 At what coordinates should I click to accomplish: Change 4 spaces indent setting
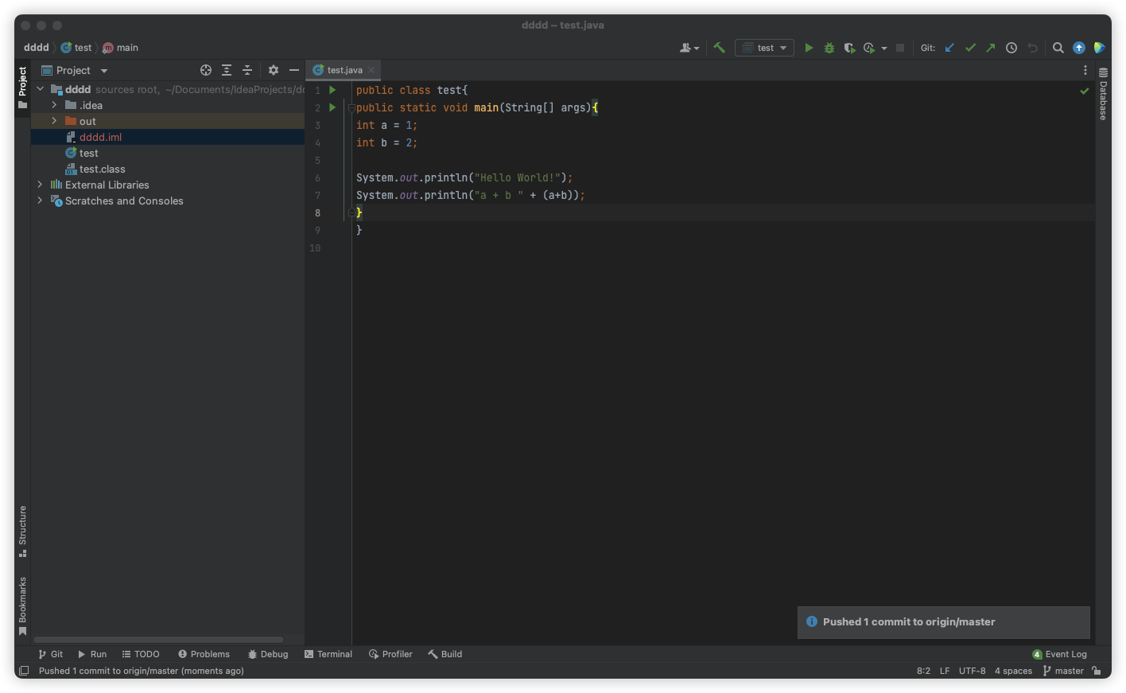pos(1013,671)
